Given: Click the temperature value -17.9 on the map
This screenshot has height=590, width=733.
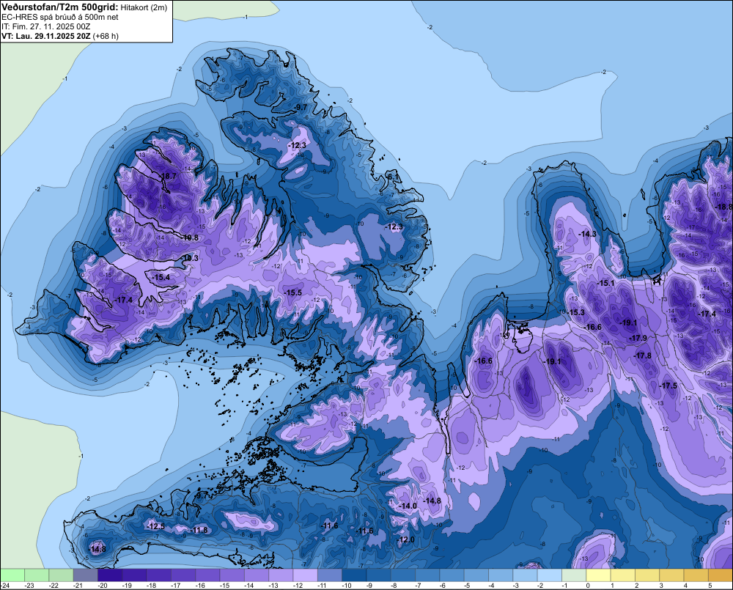Looking at the screenshot, I should 638,338.
